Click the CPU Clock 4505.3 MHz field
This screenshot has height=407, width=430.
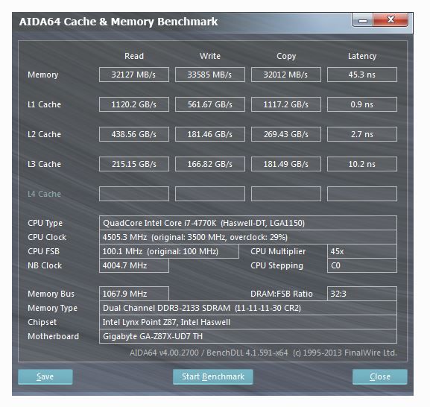click(x=248, y=237)
